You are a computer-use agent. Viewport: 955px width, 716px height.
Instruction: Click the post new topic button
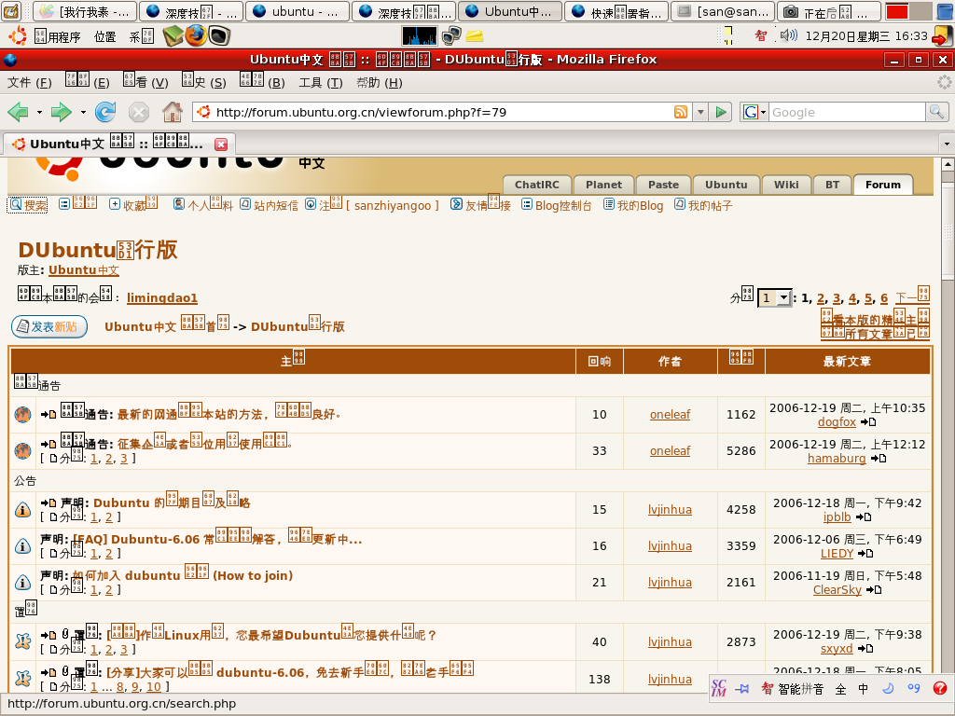(x=49, y=327)
